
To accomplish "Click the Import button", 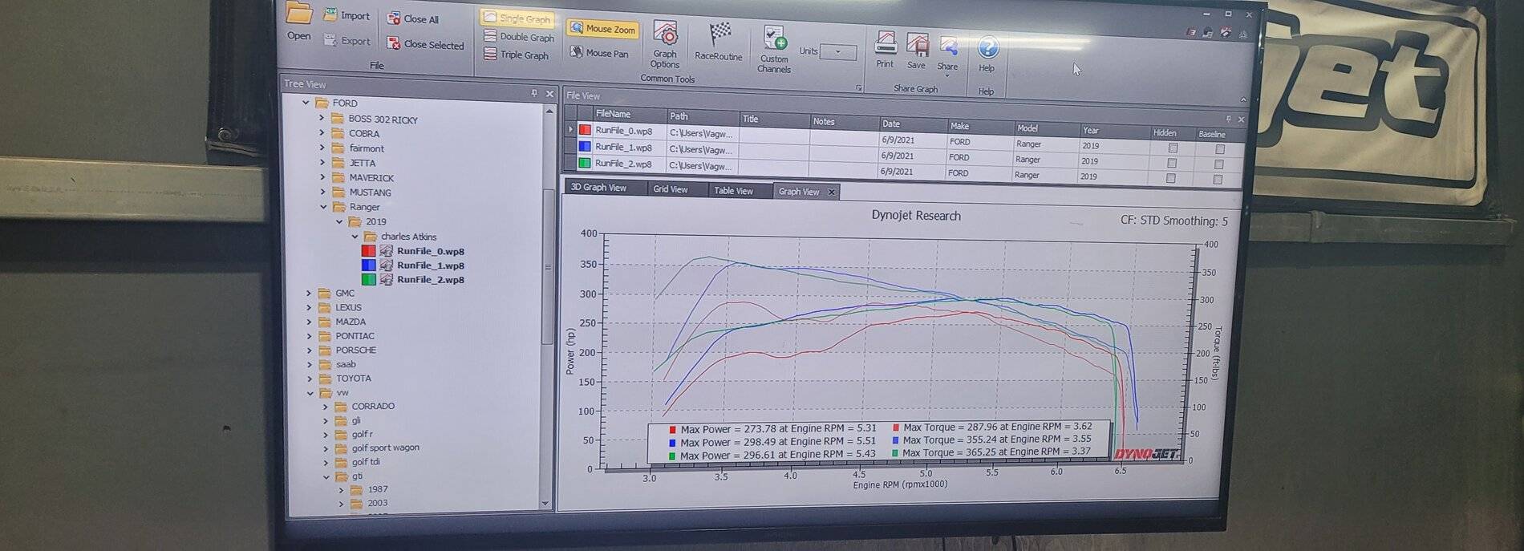I will point(347,15).
